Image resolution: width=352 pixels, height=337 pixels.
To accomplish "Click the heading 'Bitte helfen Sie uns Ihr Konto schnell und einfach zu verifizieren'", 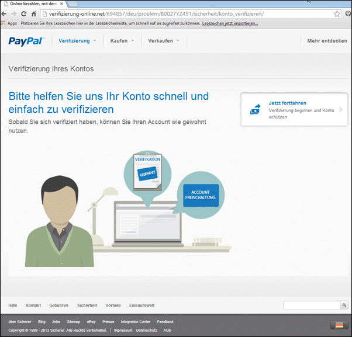I will (x=109, y=103).
